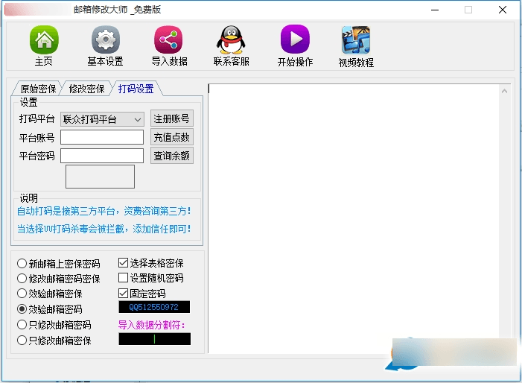Image resolution: width=522 pixels, height=383 pixels.
Task: Click the 查询余额 button
Action: point(171,156)
